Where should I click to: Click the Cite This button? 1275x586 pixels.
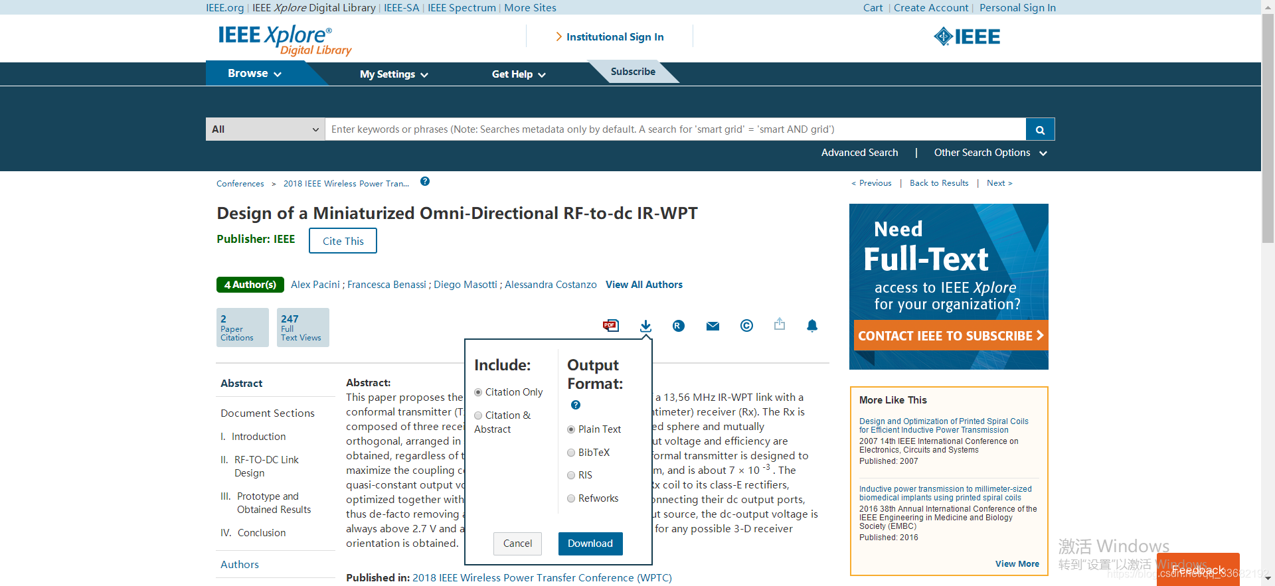point(343,241)
